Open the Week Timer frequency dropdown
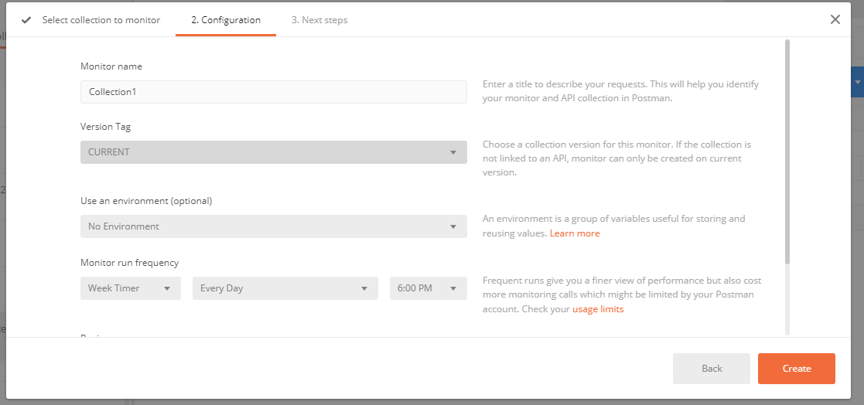Image resolution: width=864 pixels, height=405 pixels. 131,288
